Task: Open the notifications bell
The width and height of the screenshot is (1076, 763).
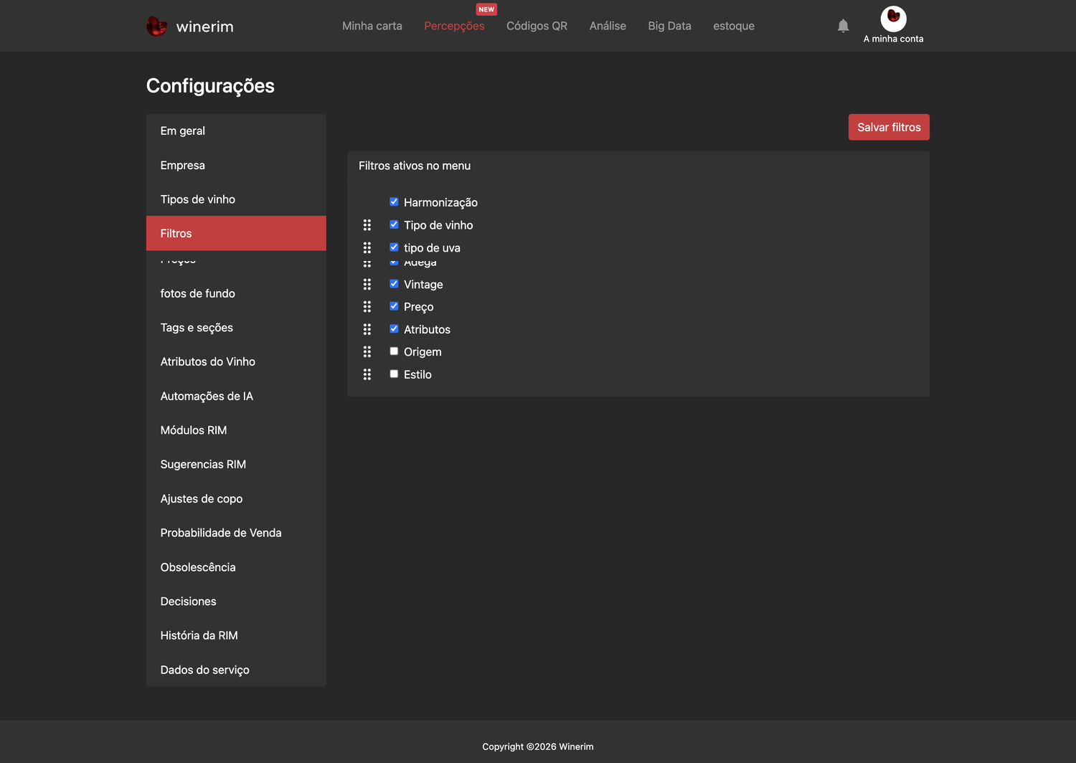Action: pos(843,26)
